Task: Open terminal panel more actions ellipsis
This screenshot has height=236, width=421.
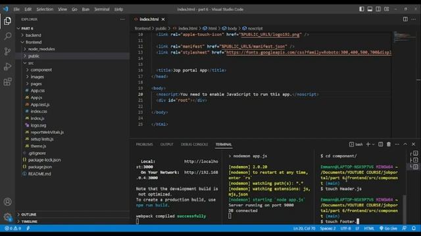Action: pyautogui.click(x=397, y=144)
